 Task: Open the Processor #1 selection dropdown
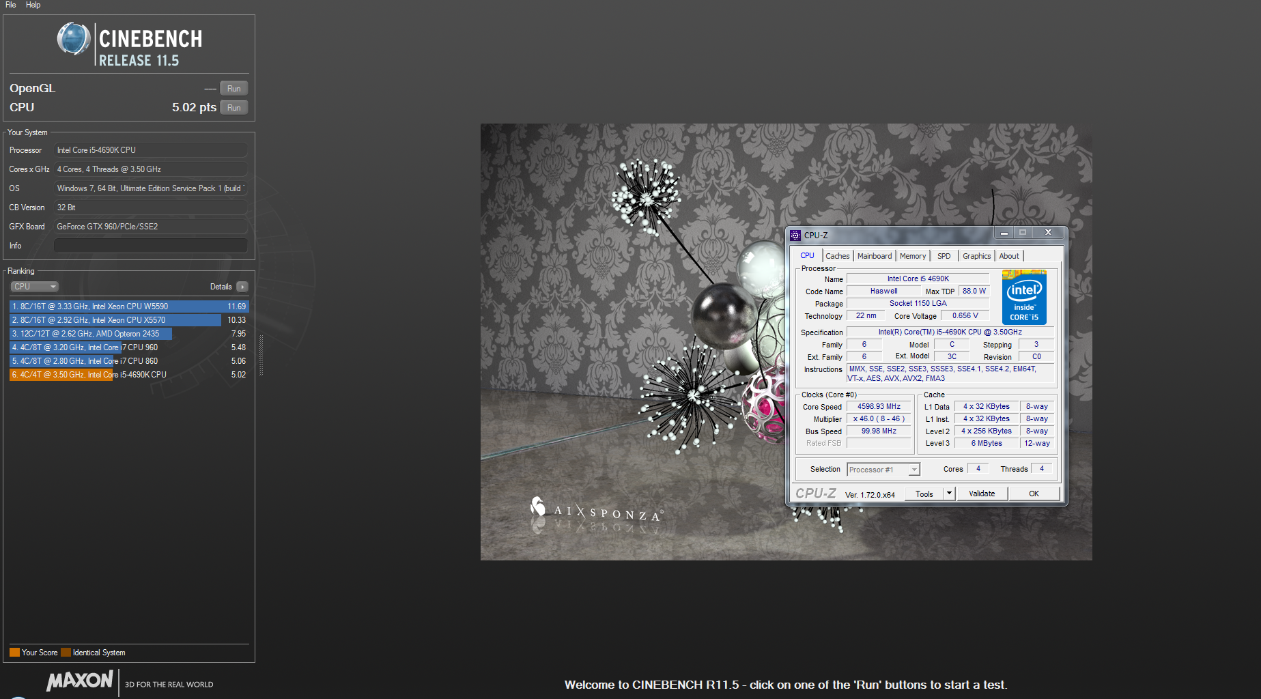(883, 470)
